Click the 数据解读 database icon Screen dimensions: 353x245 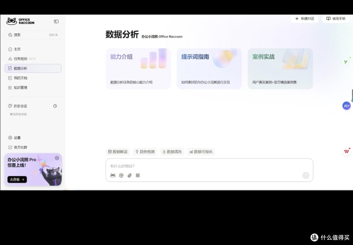[110, 152]
